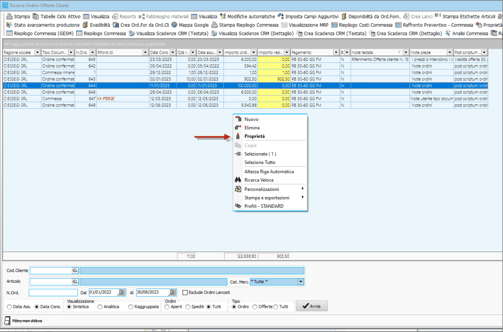Choose Elimina from context menu
The width and height of the screenshot is (503, 332).
point(270,128)
